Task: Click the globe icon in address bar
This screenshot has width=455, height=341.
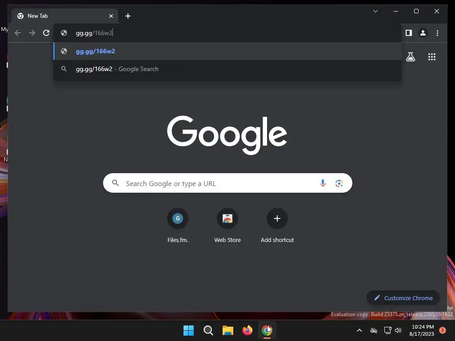Action: tap(64, 33)
